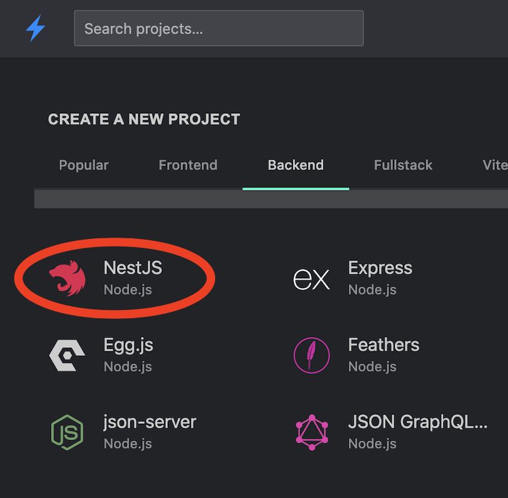This screenshot has height=498, width=508.
Task: Choose the Egg.js project title
Action: (128, 345)
